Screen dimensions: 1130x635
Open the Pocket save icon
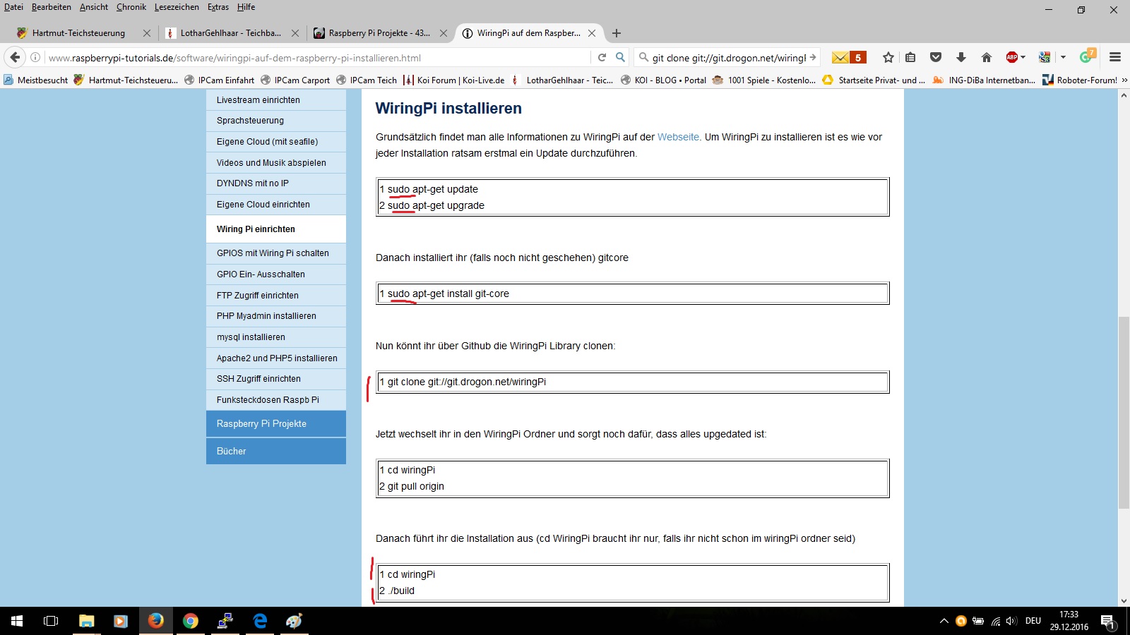(936, 57)
